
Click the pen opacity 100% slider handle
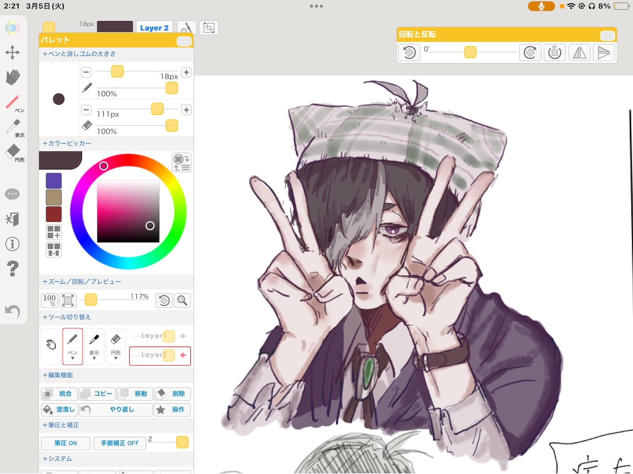click(172, 88)
